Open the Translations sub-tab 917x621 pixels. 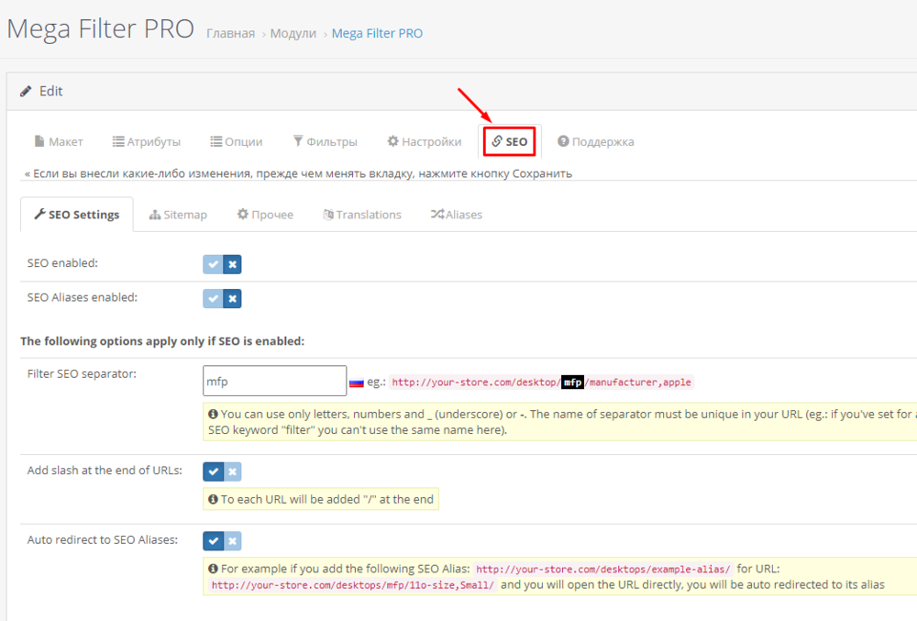click(x=362, y=215)
